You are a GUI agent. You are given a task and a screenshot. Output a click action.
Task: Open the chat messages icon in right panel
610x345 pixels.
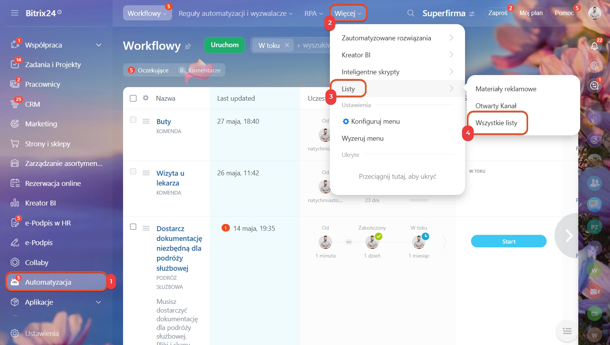(x=595, y=204)
